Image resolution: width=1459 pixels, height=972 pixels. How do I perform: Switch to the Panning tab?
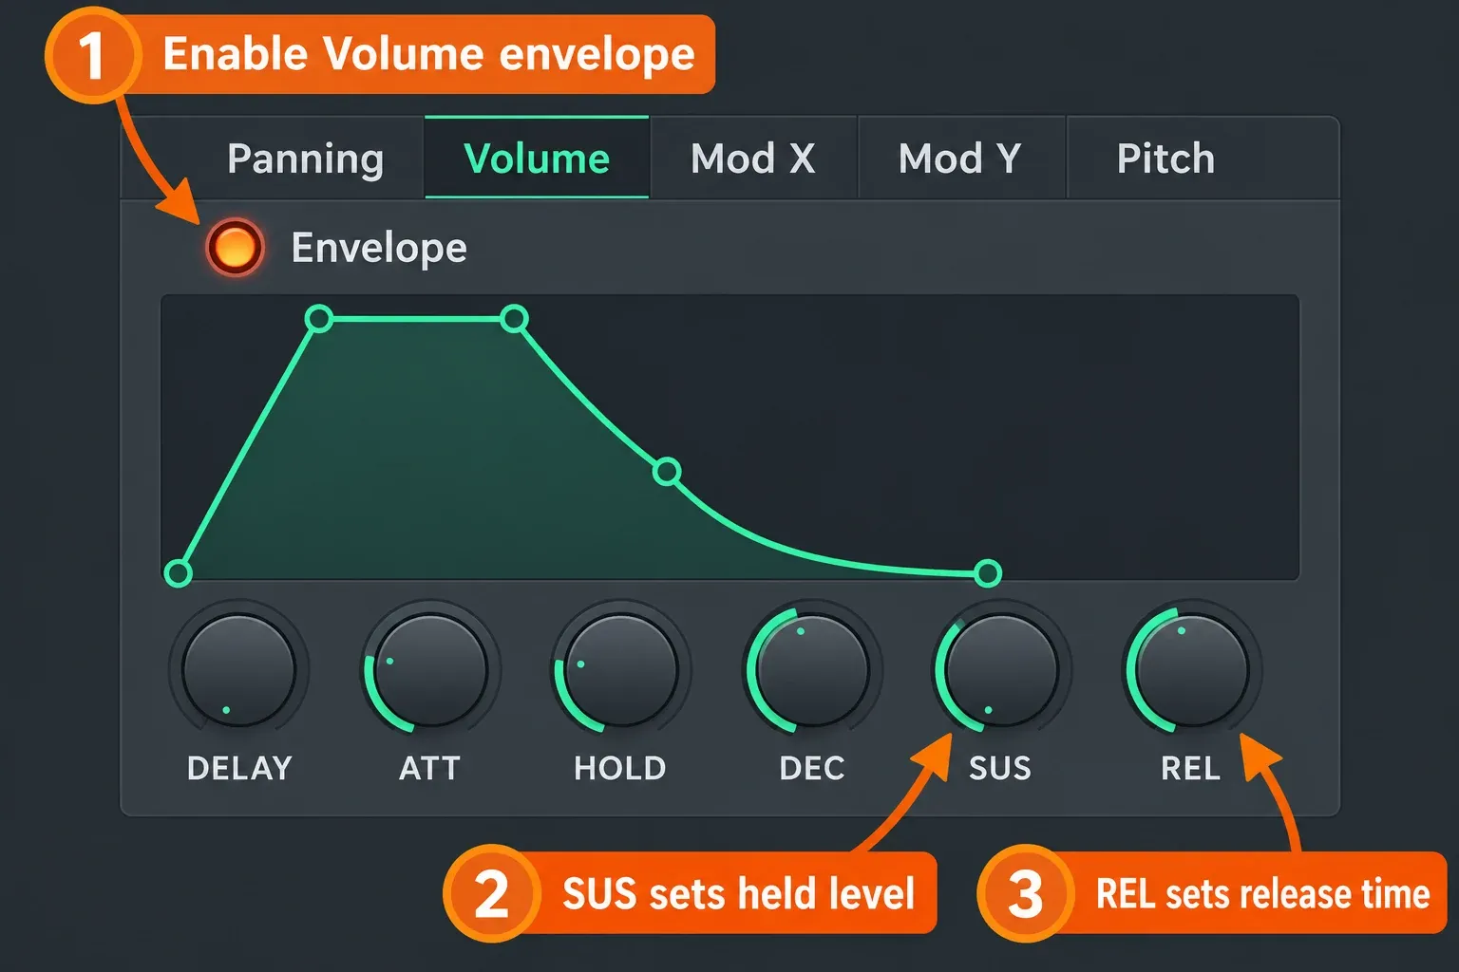[305, 159]
